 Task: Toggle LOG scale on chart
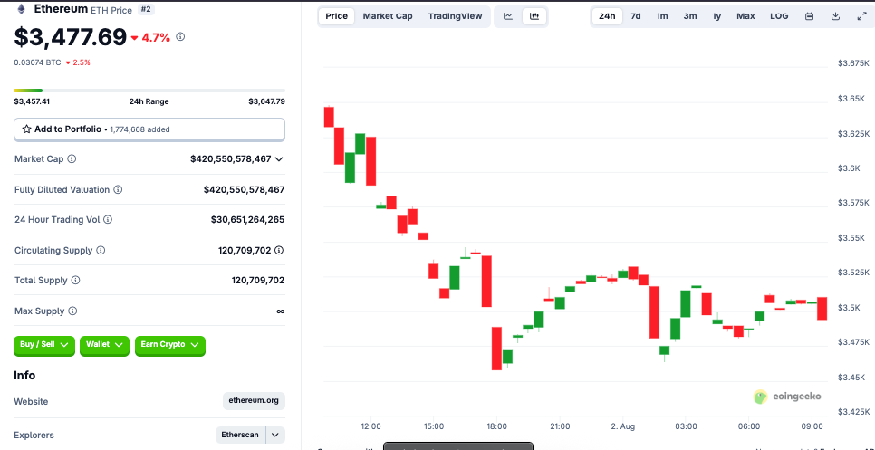(x=779, y=16)
